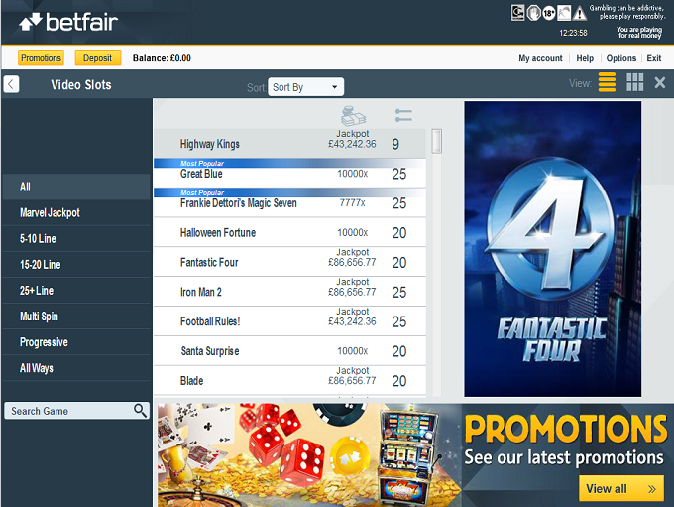The image size is (674, 507).
Task: Select the All Ways category
Action: coord(76,368)
